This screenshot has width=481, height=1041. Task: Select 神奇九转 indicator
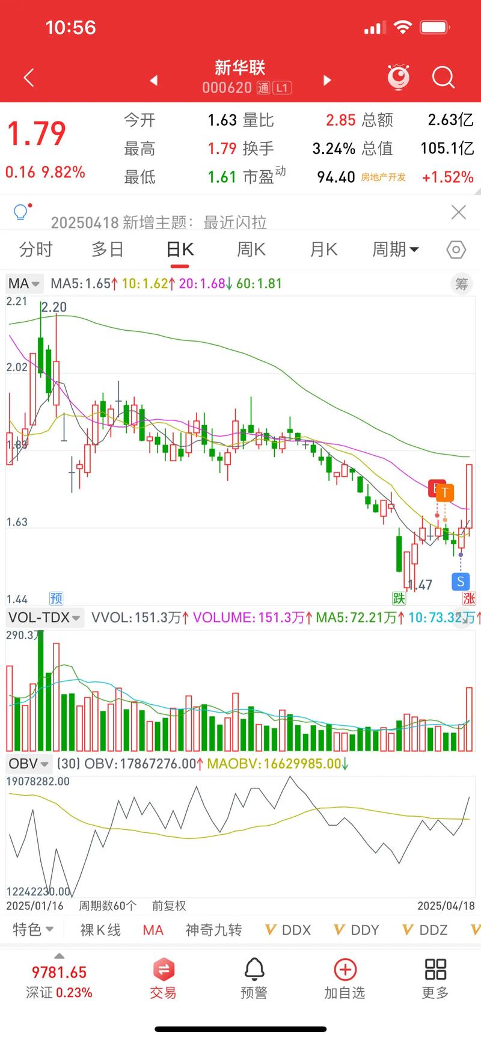click(213, 930)
